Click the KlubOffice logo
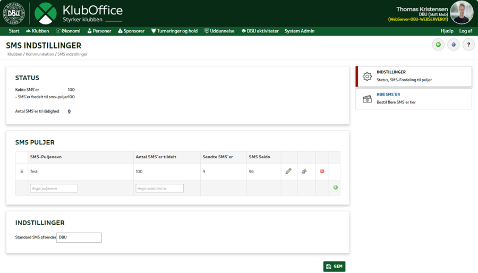 click(79, 14)
